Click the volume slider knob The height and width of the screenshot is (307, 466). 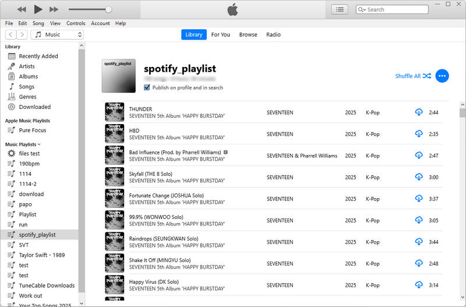click(x=108, y=9)
